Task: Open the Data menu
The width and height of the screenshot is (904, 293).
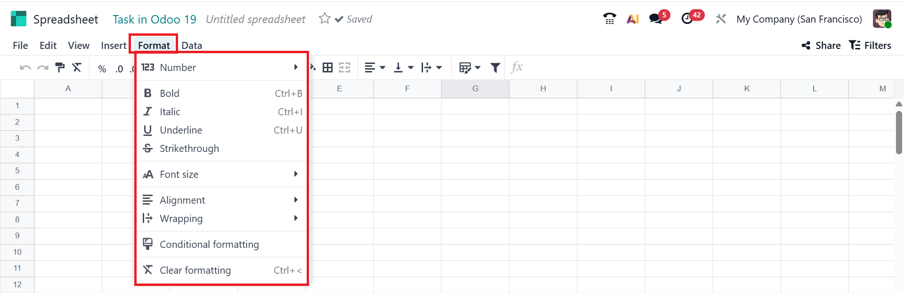Action: click(x=192, y=45)
